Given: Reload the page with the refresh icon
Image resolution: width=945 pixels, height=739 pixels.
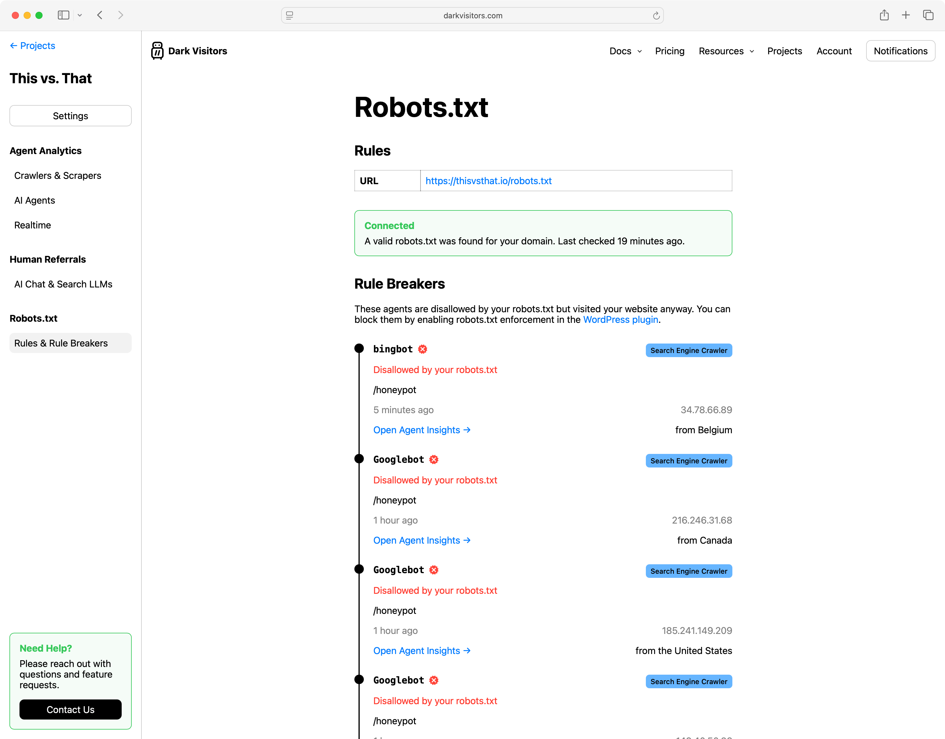Looking at the screenshot, I should (x=656, y=16).
